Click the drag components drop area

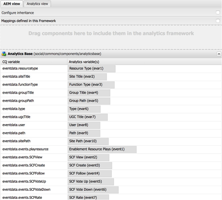click(111, 37)
